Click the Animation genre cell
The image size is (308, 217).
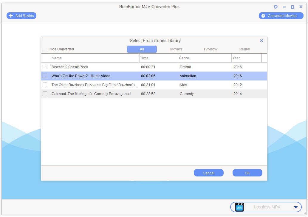(188, 76)
